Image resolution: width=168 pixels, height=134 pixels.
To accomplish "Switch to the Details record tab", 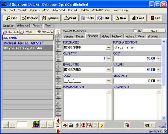I will click(x=80, y=37).
